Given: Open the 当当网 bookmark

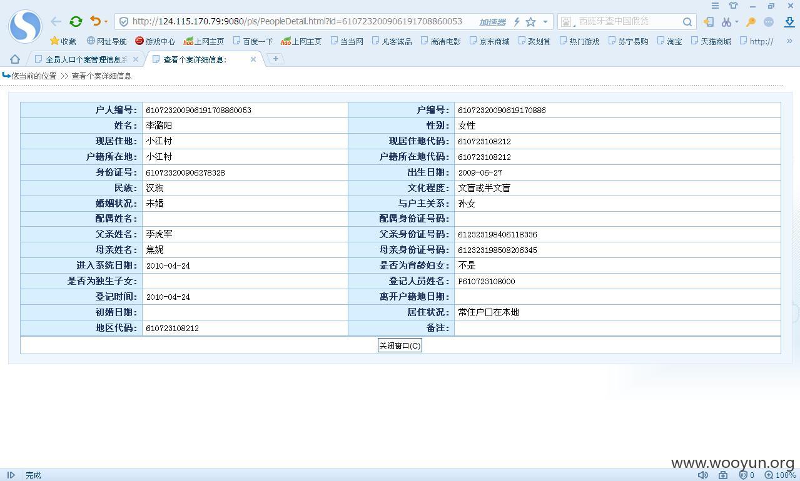Looking at the screenshot, I should coord(347,41).
